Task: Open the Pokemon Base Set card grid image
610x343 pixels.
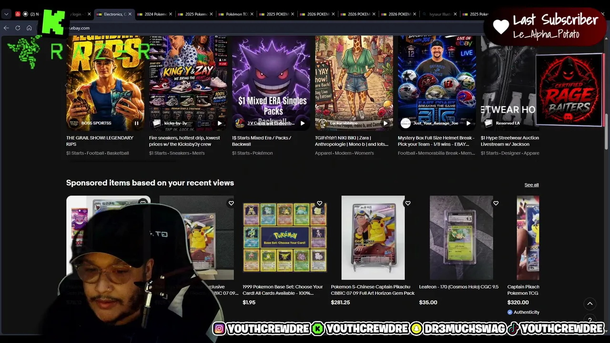Action: [x=285, y=238]
